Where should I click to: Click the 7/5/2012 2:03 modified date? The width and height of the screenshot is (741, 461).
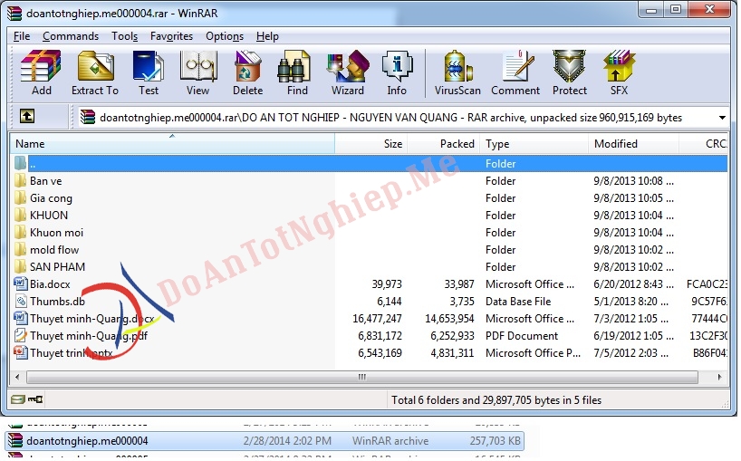630,353
